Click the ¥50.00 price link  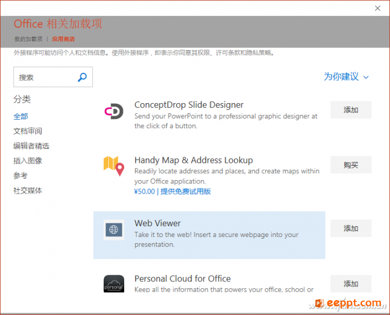coord(145,191)
